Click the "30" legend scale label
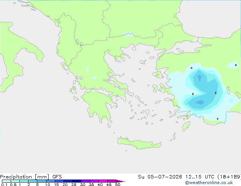 [82, 184]
